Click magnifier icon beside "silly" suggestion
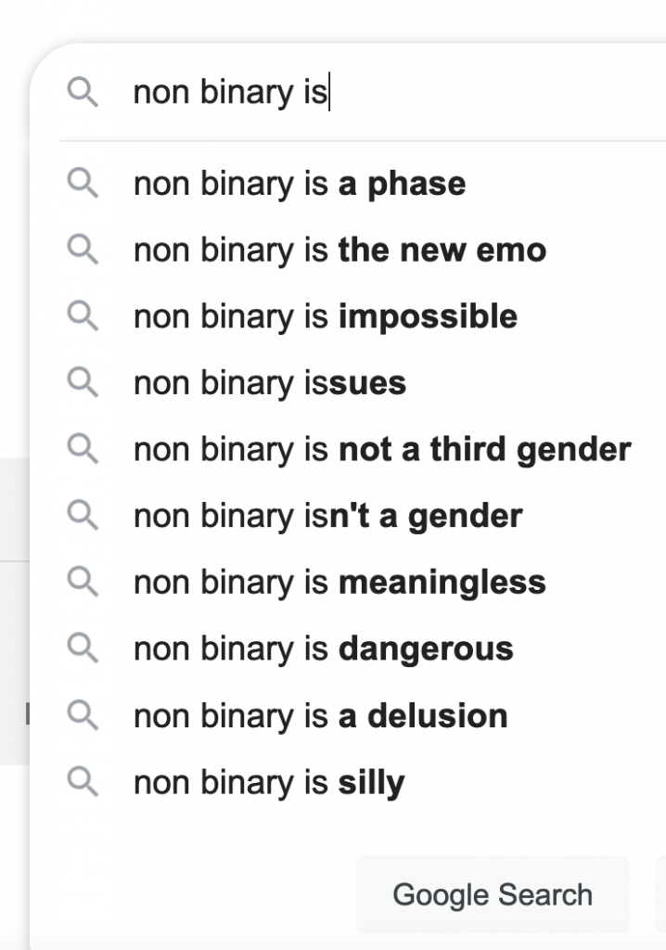Screen dimensions: 666x950 coord(83,782)
